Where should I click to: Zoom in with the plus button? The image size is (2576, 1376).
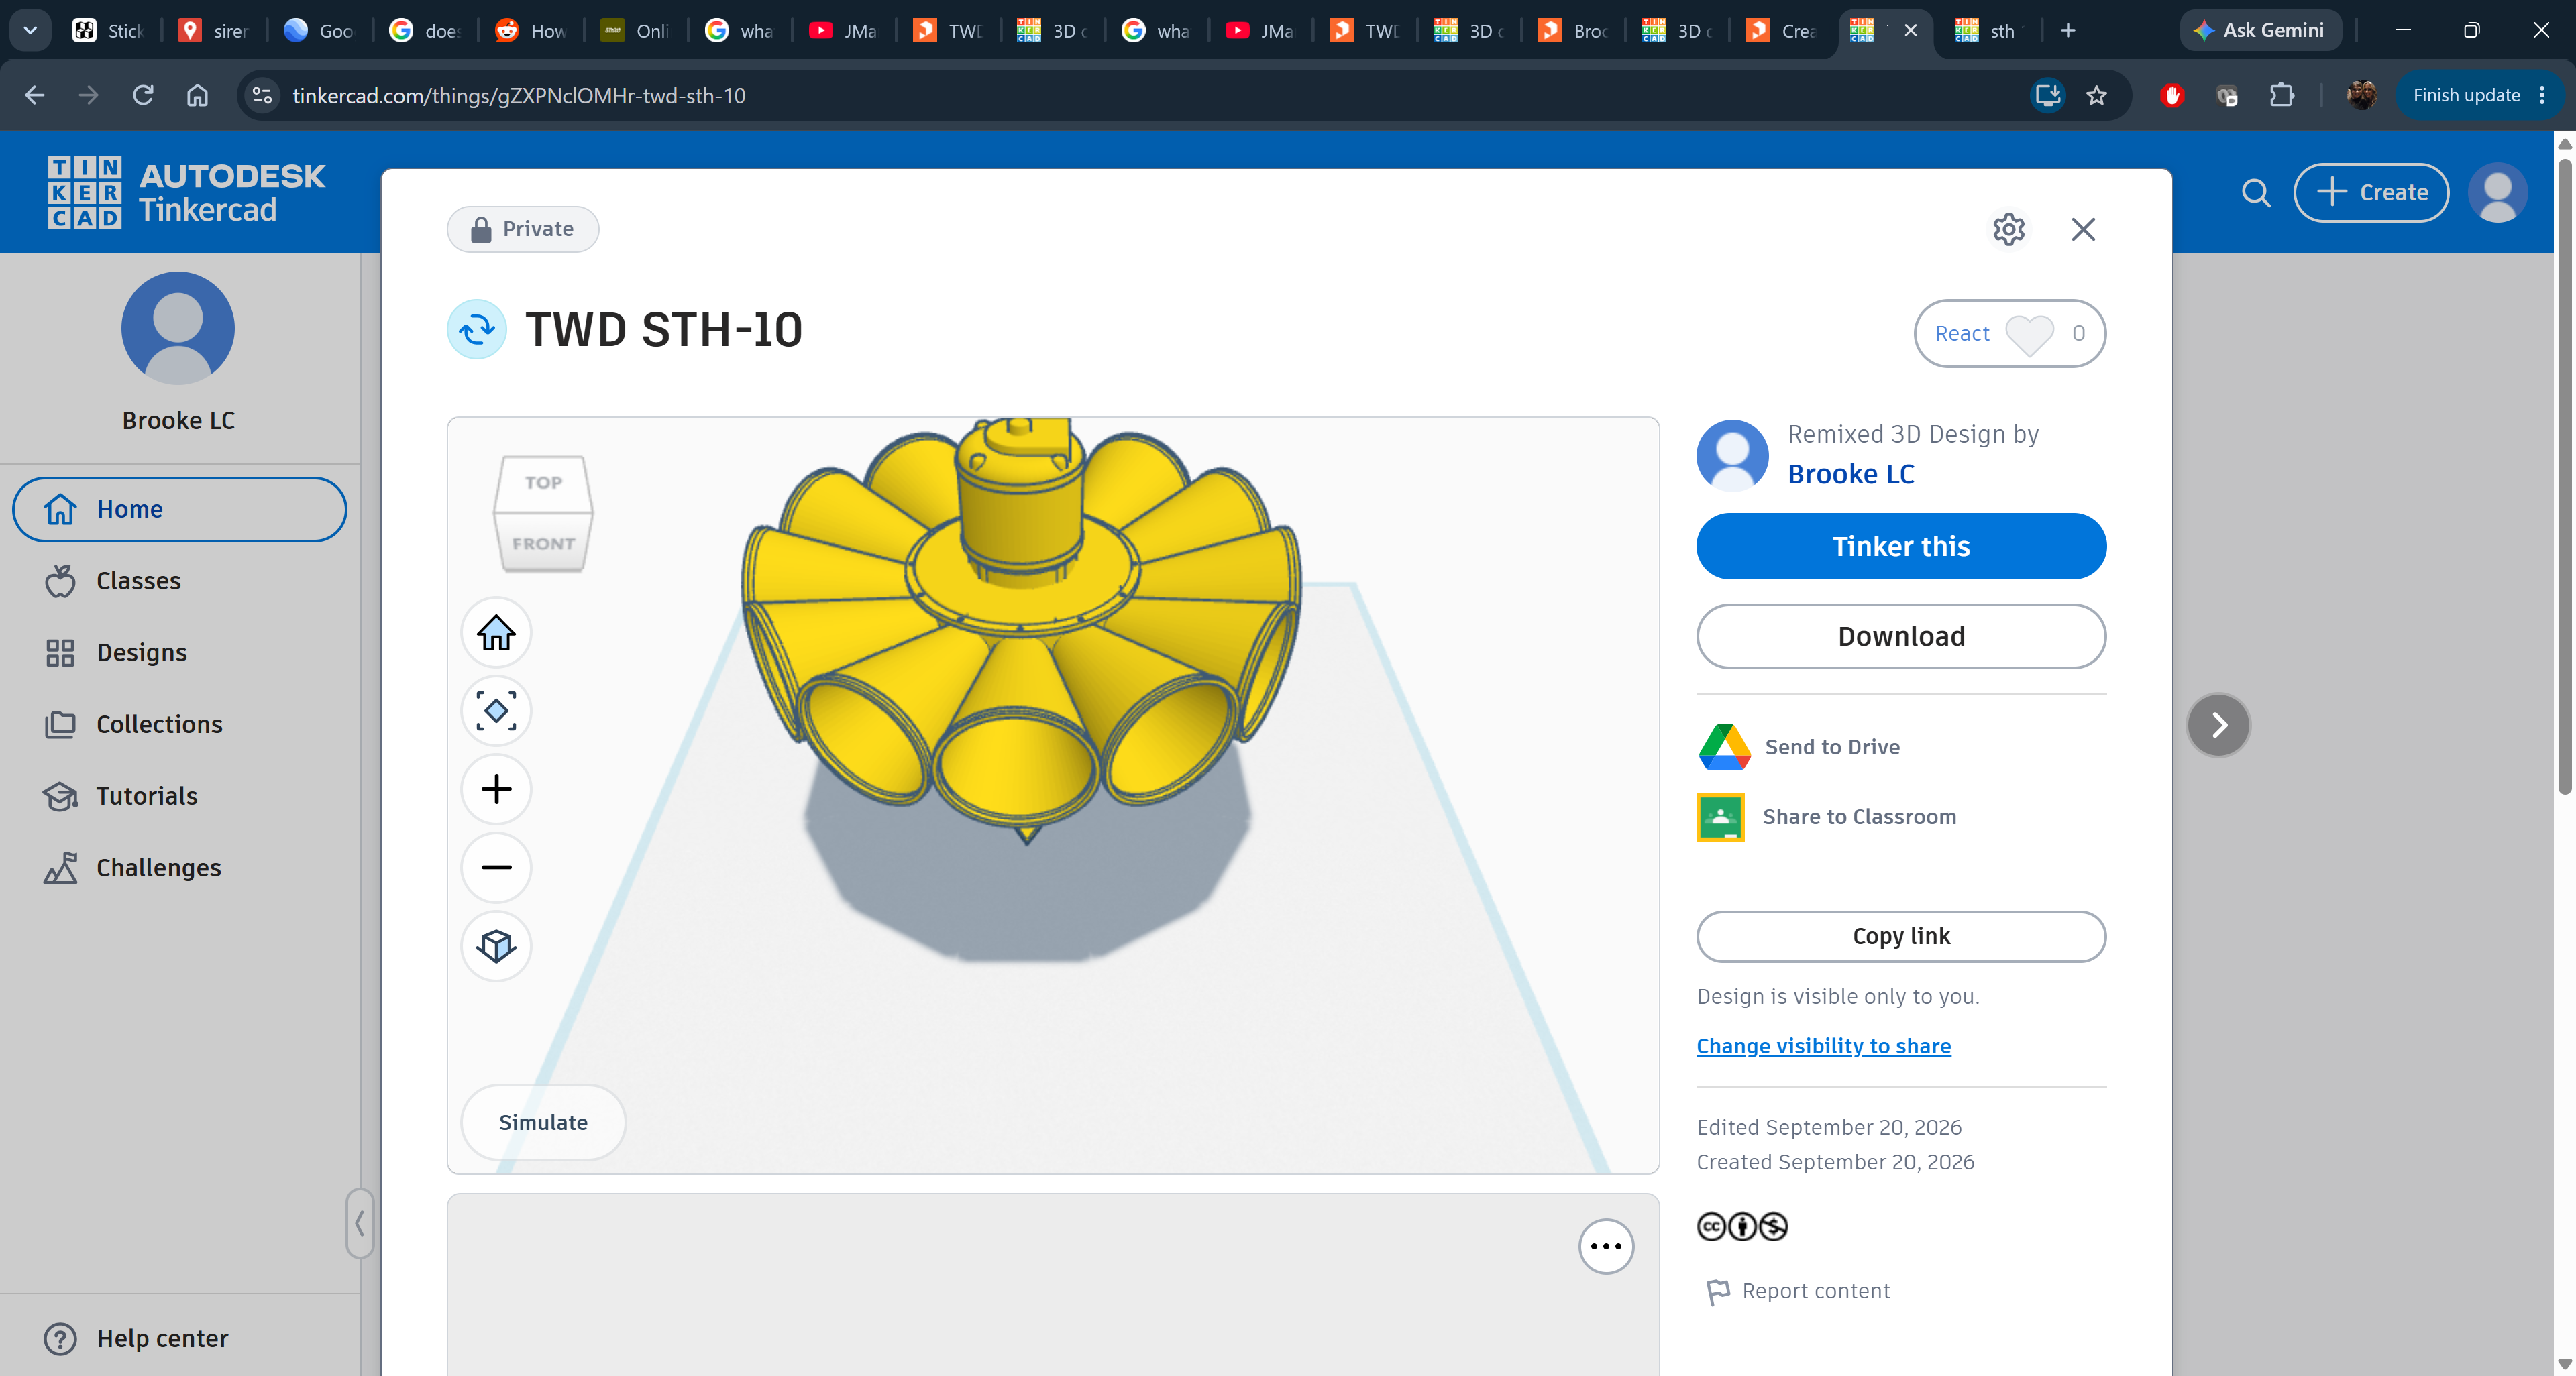496,789
